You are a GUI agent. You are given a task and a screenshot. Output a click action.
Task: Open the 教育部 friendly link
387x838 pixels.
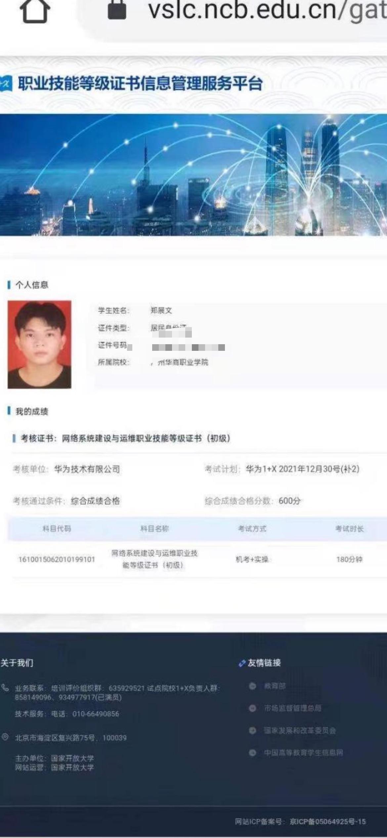(275, 686)
